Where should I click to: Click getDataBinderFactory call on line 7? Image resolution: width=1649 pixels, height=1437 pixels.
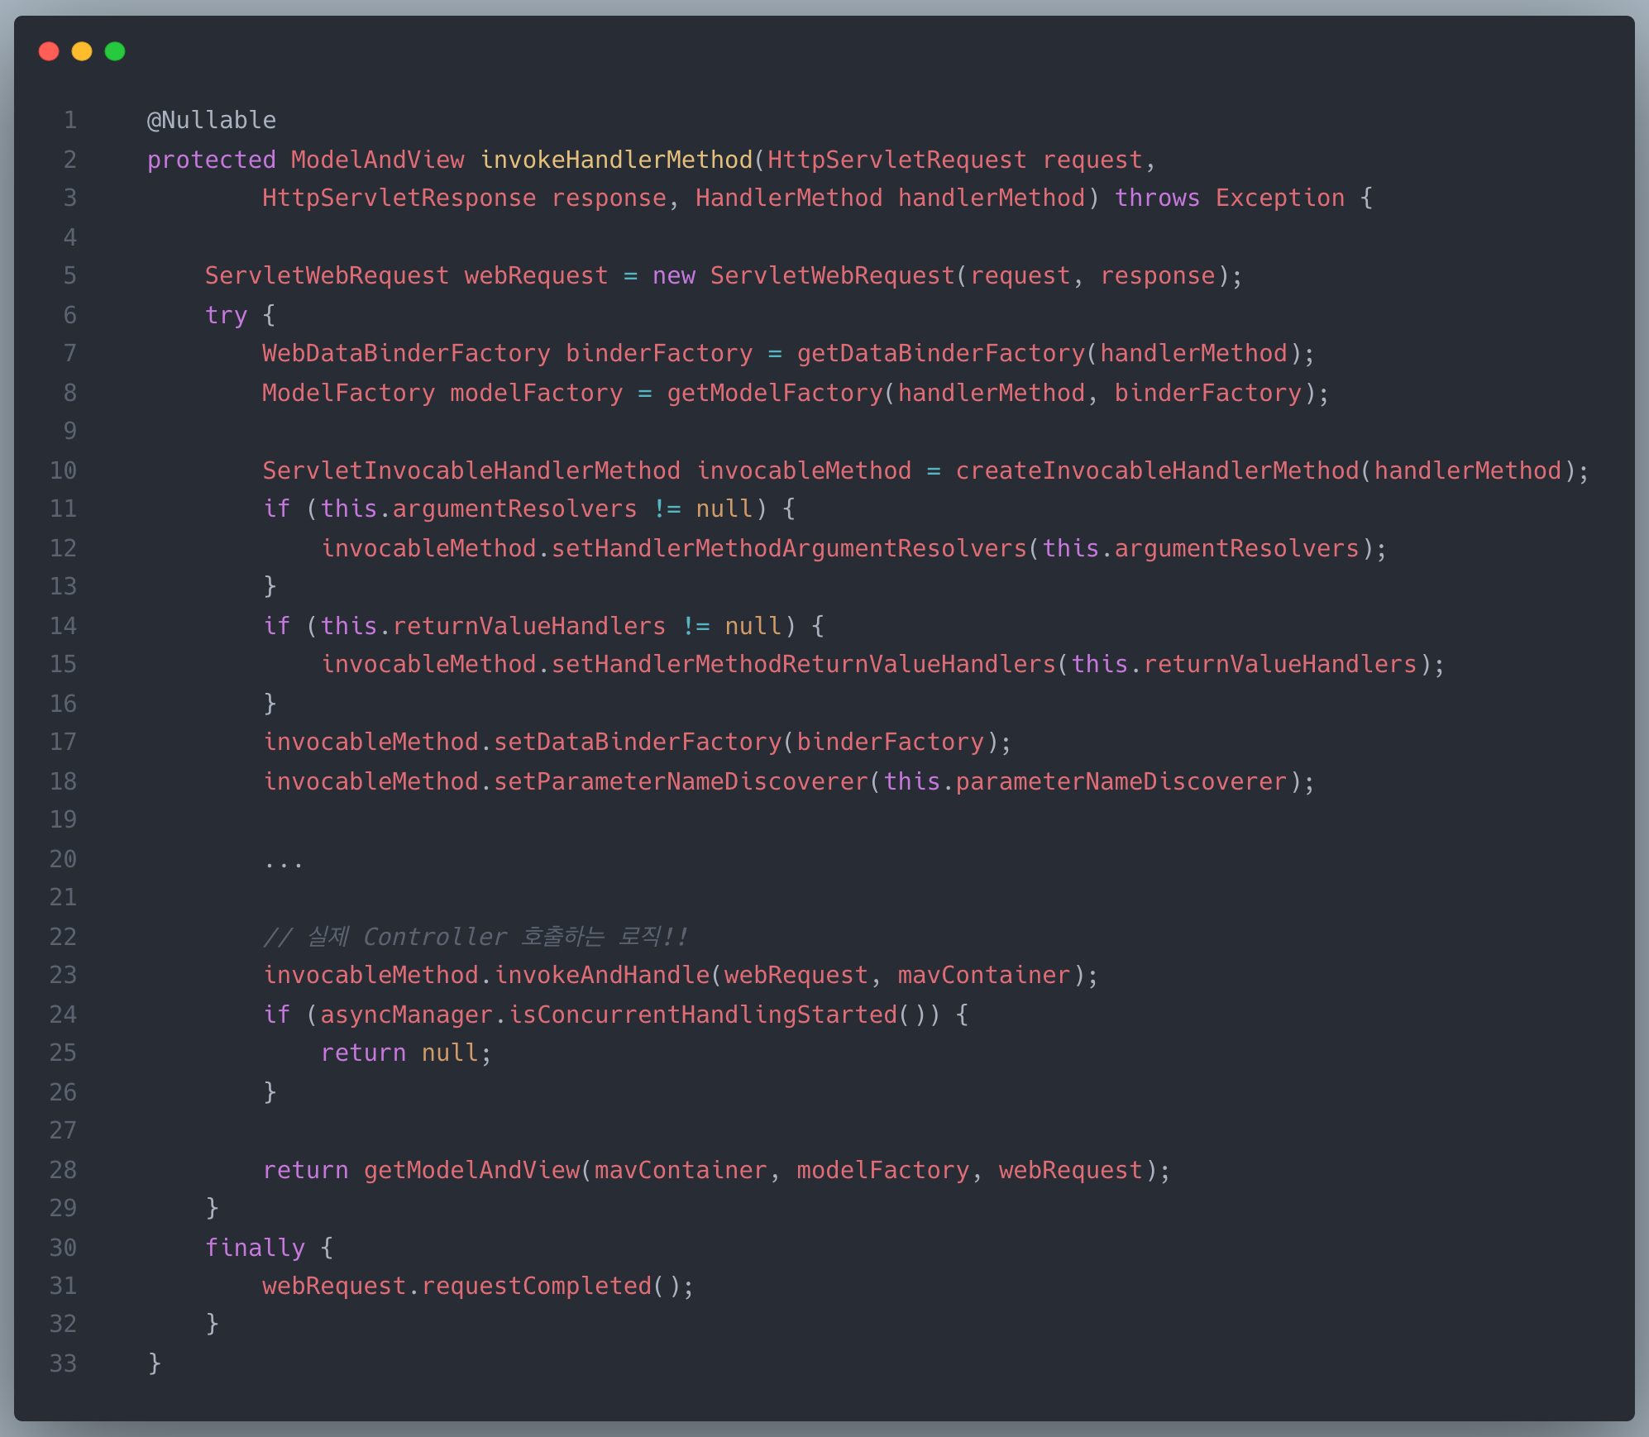point(940,354)
